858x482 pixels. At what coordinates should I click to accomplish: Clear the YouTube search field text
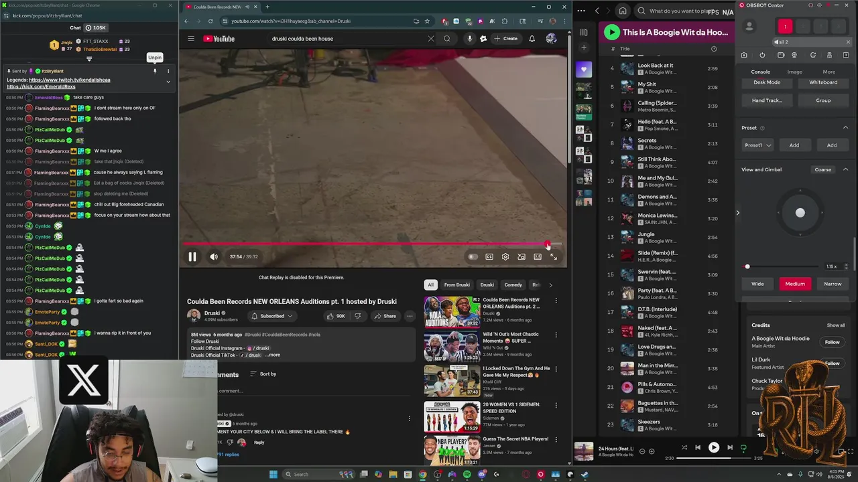pos(431,39)
